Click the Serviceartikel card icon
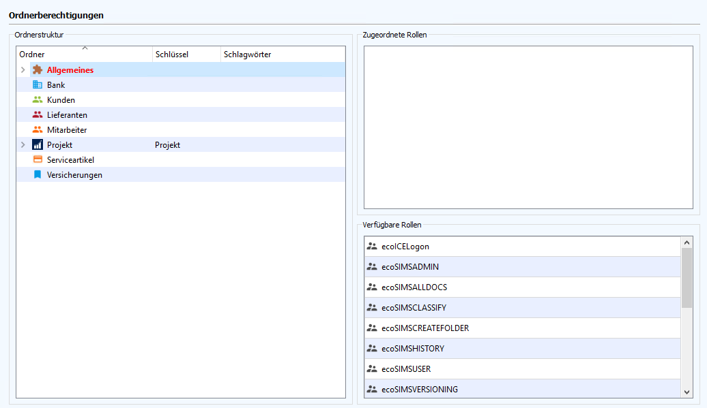The height and width of the screenshot is (408, 707). coord(38,159)
